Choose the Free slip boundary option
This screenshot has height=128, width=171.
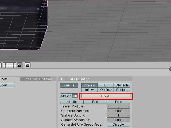pos(118,102)
